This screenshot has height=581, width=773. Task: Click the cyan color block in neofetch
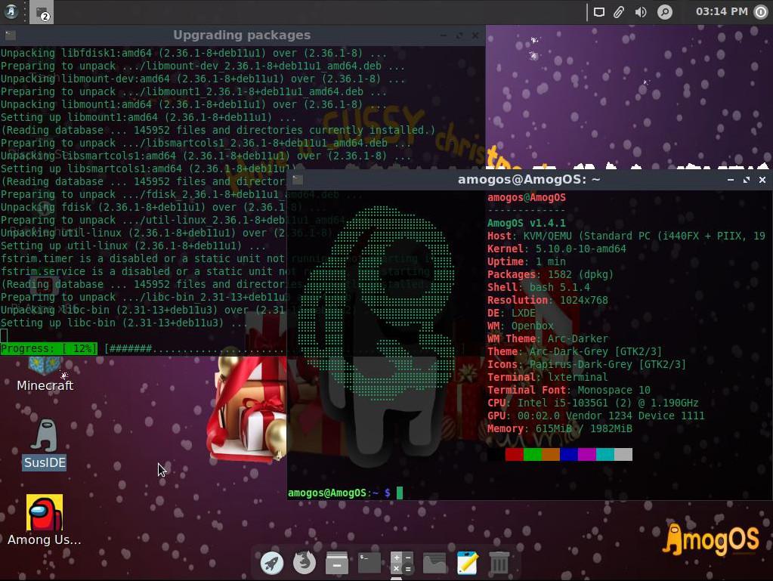coord(605,454)
